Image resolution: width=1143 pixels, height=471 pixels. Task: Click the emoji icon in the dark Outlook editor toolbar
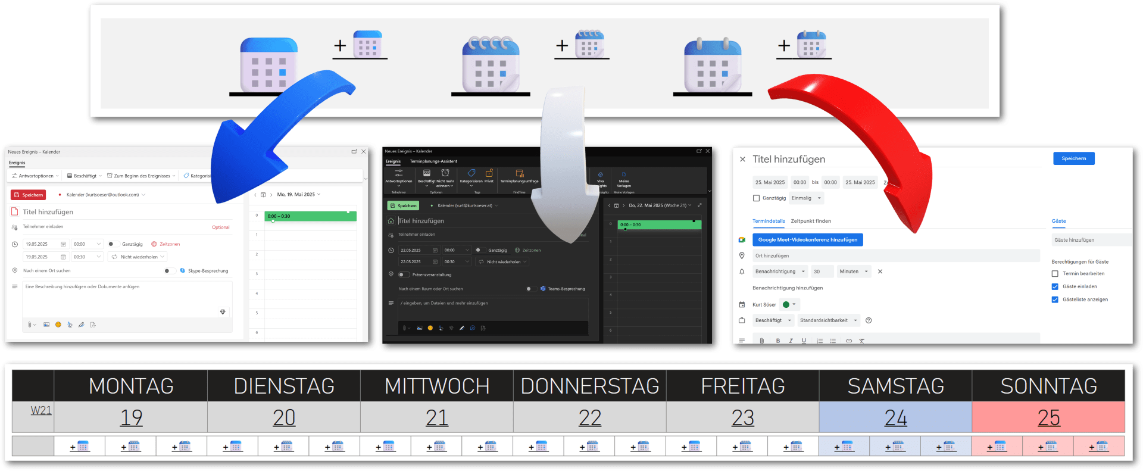pos(430,328)
